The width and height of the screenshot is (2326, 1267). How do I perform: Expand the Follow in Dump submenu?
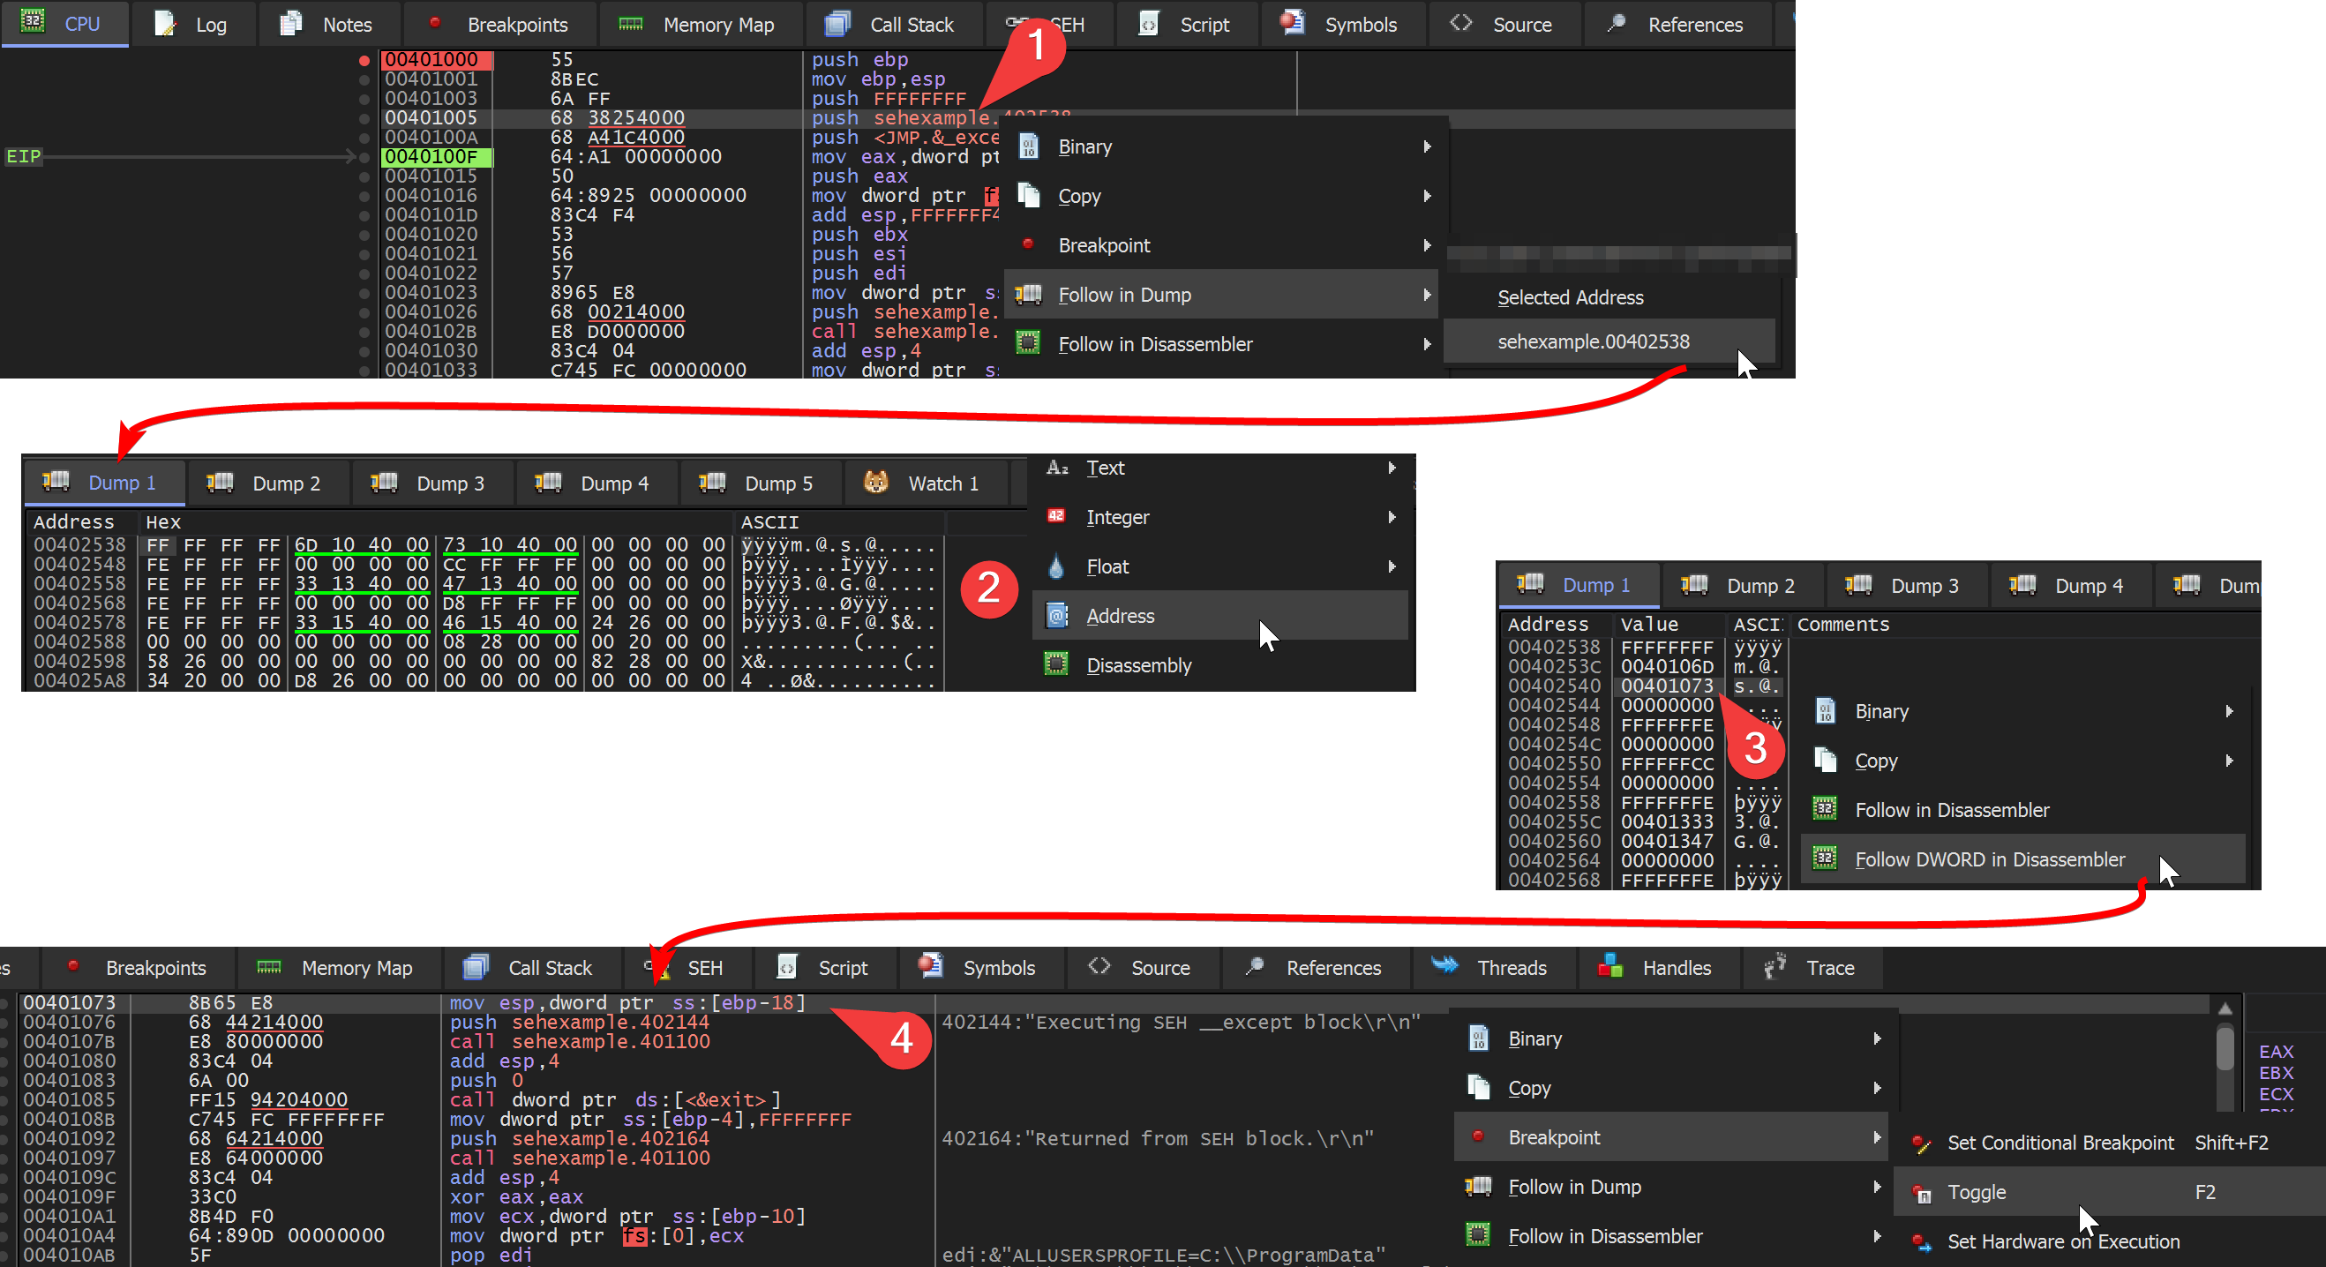point(1124,295)
